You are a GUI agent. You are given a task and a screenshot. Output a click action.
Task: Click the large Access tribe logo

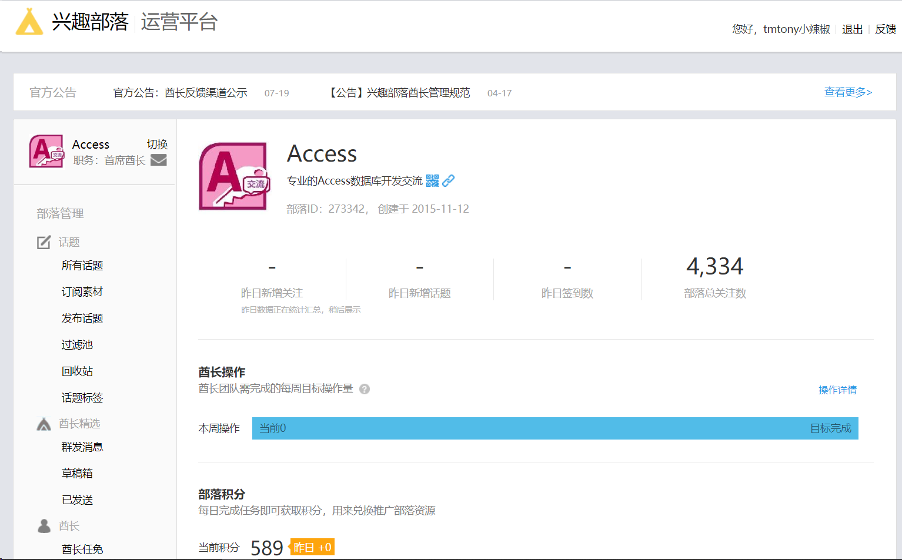(x=234, y=176)
